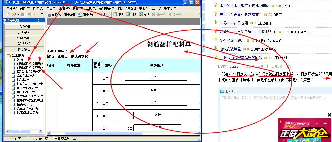Select 机械锚固汇总表 report
The image size is (332, 142).
(x=27, y=112)
